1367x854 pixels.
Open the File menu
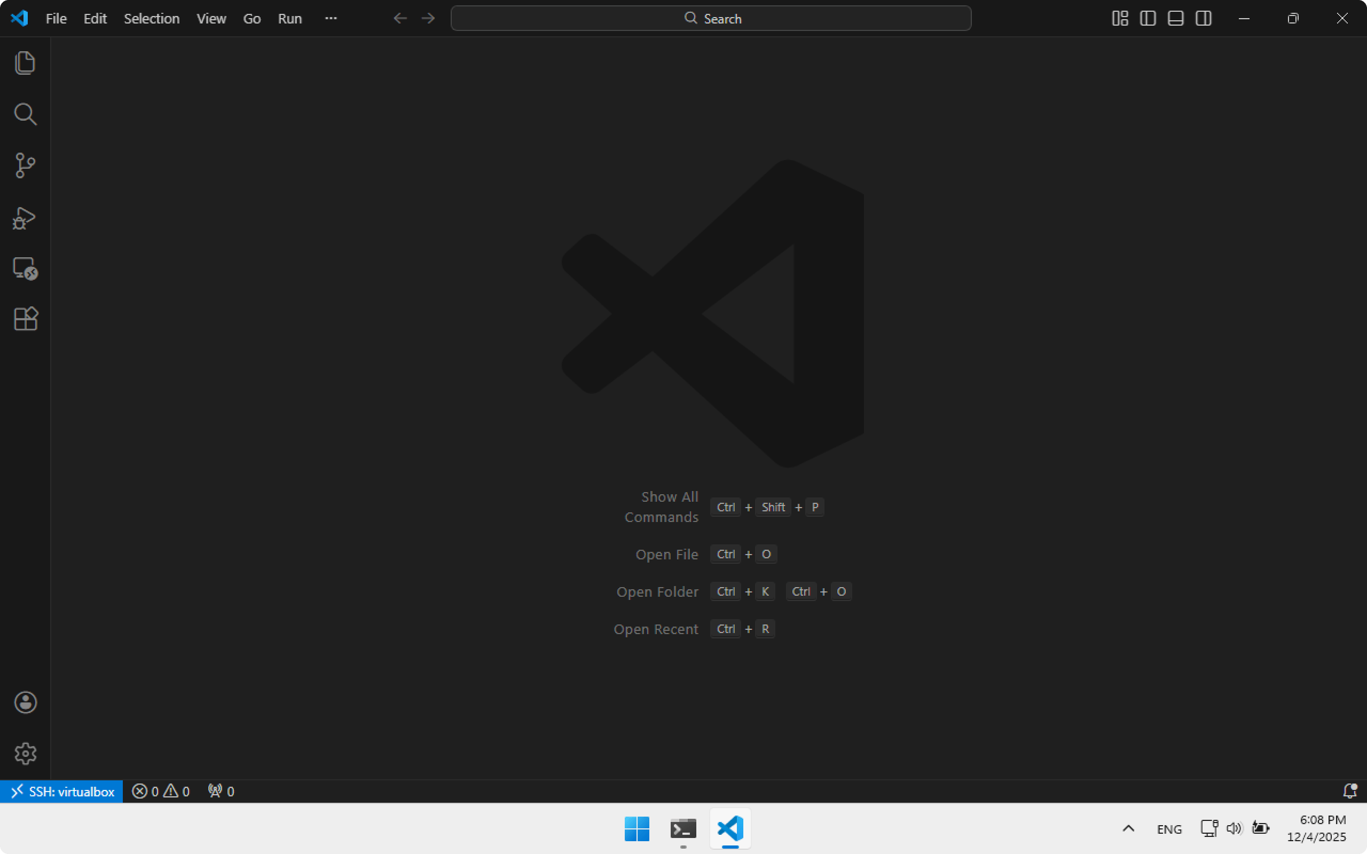point(56,19)
